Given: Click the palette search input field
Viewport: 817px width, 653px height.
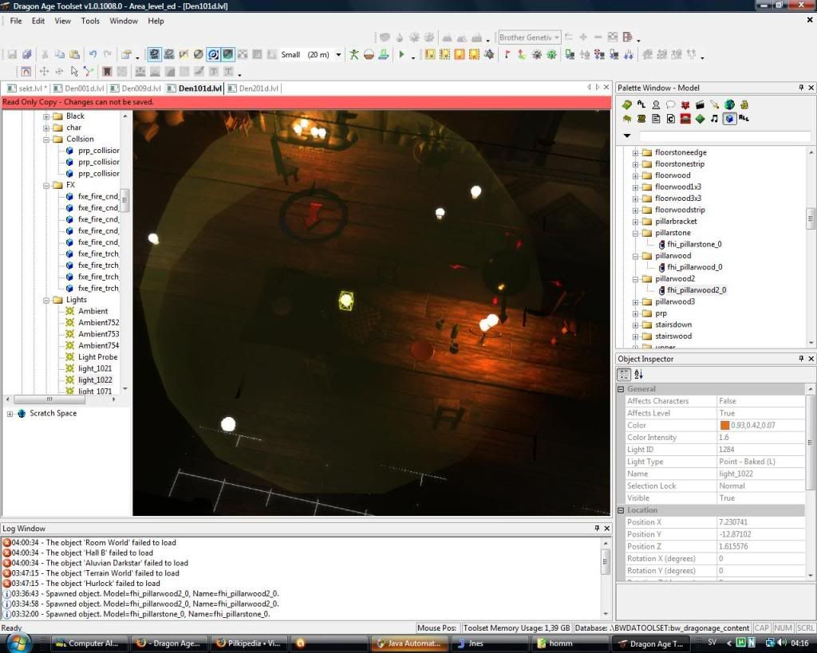Looking at the screenshot, I should pos(724,136).
